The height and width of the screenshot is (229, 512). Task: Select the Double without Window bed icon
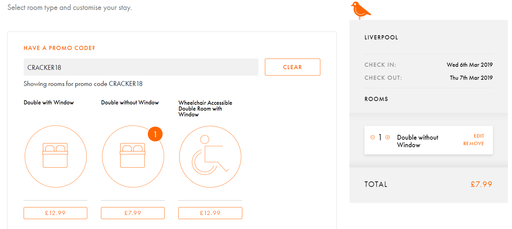pos(133,156)
